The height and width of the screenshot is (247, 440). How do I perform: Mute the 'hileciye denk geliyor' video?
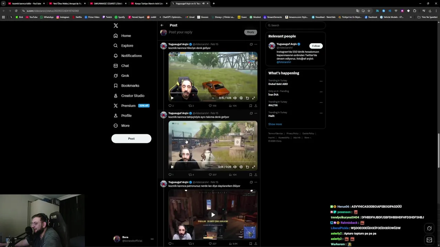point(235,98)
